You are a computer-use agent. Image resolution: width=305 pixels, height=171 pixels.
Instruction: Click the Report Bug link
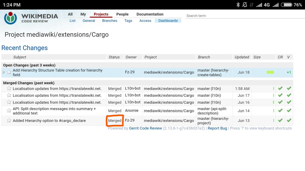[x=217, y=128]
